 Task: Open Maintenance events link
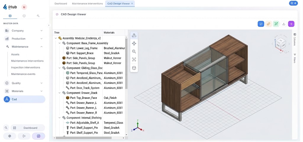[23, 74]
